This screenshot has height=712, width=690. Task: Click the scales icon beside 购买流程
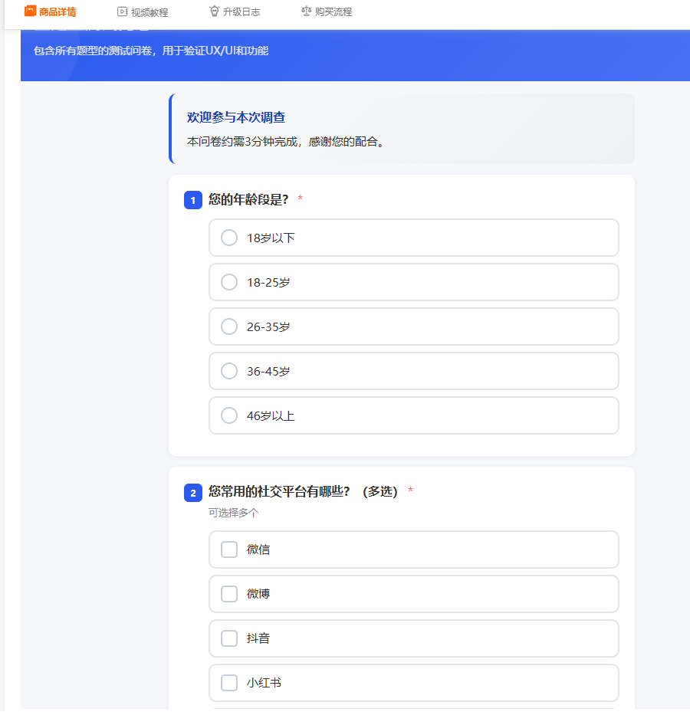[x=307, y=12]
